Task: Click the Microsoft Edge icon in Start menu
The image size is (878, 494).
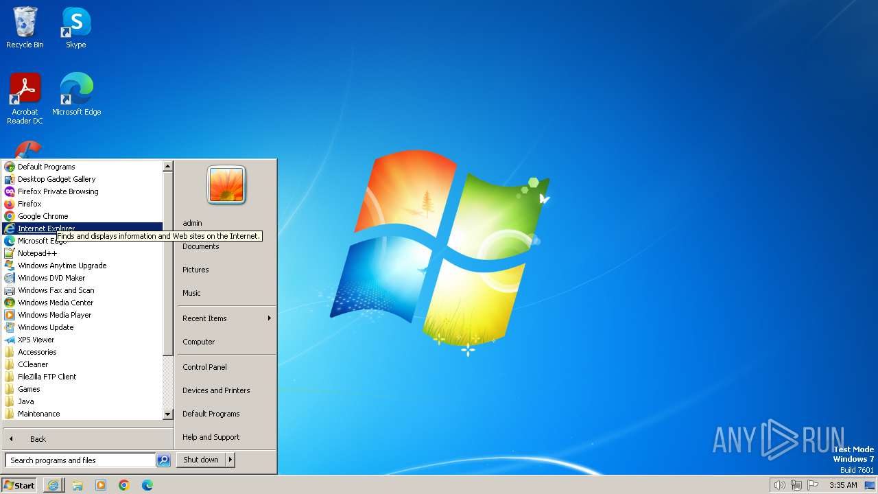Action: tap(10, 241)
